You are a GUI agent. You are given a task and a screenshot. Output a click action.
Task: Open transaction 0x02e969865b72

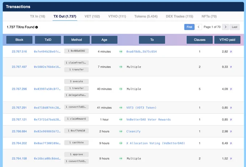click(x=47, y=131)
